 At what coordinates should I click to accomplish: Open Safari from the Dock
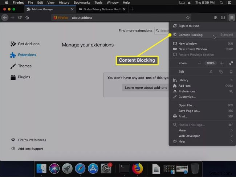(x=80, y=168)
